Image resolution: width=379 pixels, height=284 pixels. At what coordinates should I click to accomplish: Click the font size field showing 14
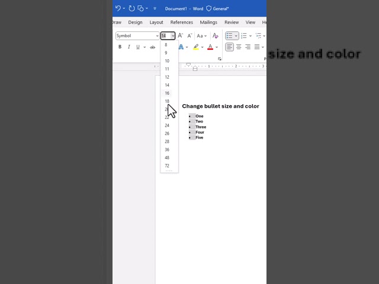(x=166, y=35)
